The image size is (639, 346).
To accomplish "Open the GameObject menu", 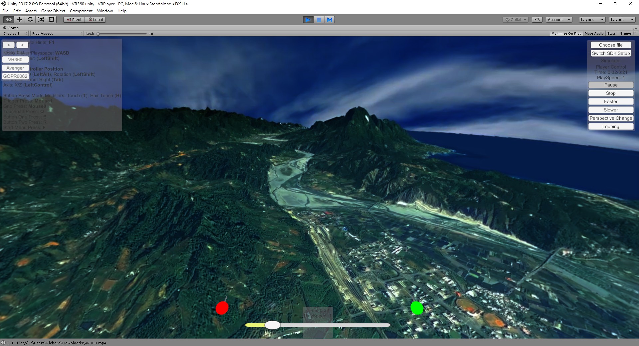I will 53,11.
